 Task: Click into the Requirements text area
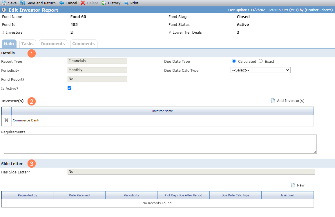[160, 144]
